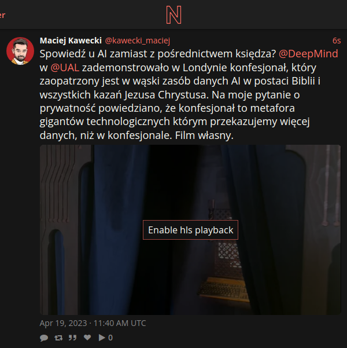Click the retweet arrows icon
The image size is (347, 348).
[x=58, y=338]
